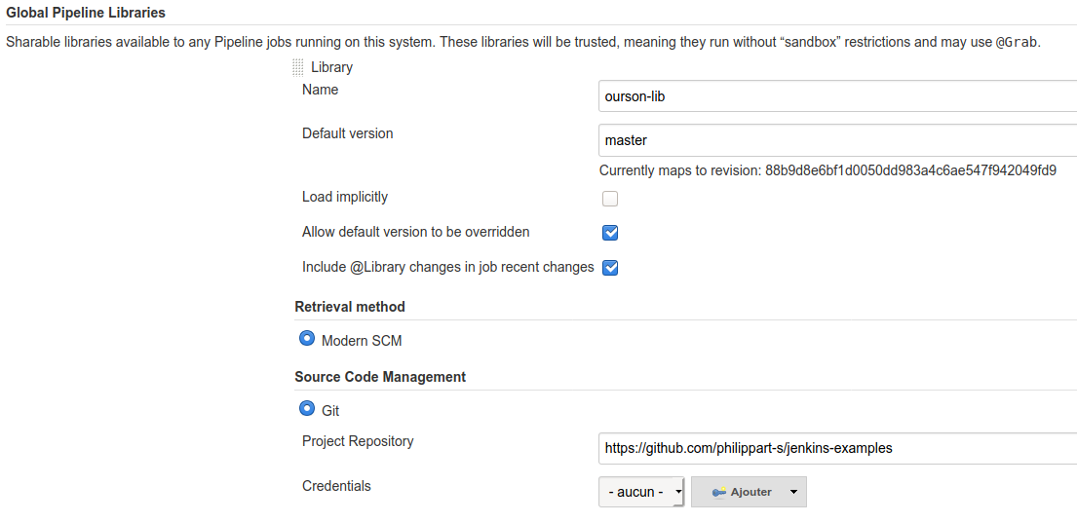The height and width of the screenshot is (523, 1077).
Task: Uncheck Include @Library changes in job recent changes
Action: (610, 268)
